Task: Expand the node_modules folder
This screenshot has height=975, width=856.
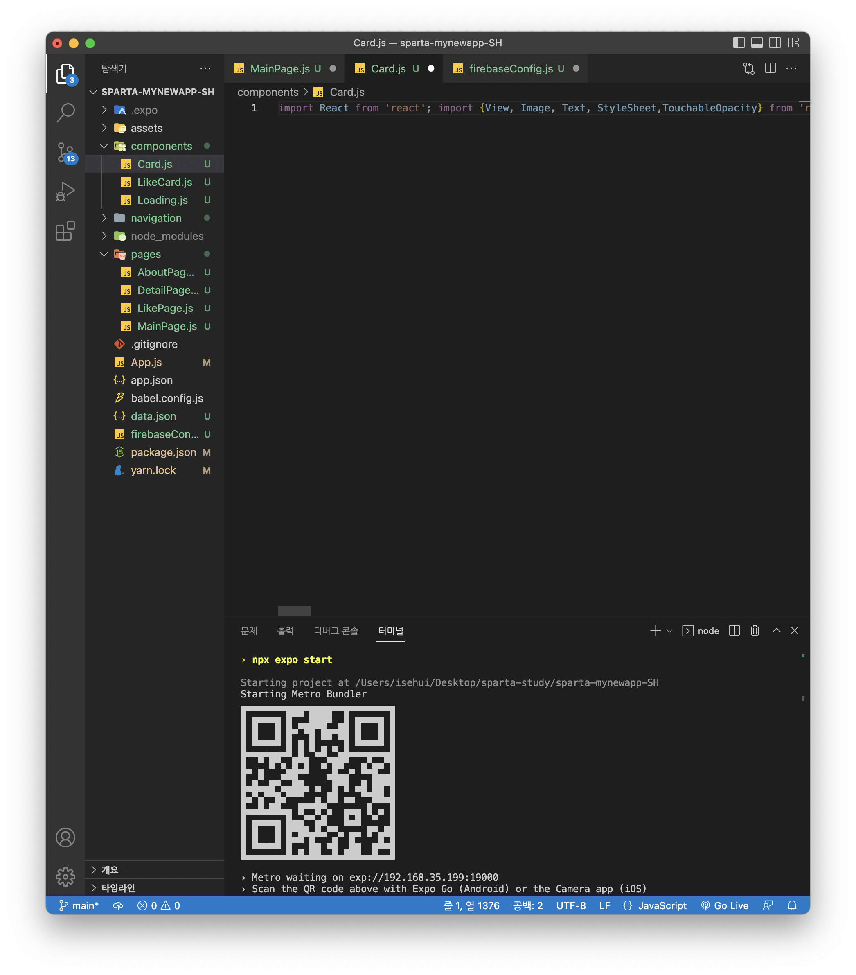Action: click(x=155, y=236)
